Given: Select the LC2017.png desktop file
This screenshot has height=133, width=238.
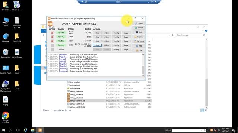Looking at the screenshot, I should 17,54.
